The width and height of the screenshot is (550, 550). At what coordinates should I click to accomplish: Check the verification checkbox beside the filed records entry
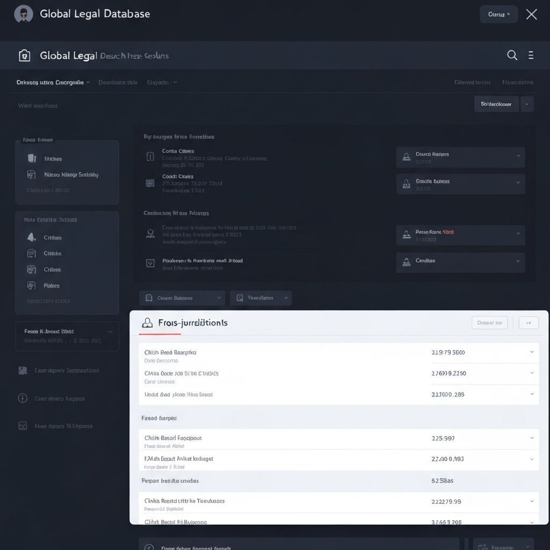[149, 263]
